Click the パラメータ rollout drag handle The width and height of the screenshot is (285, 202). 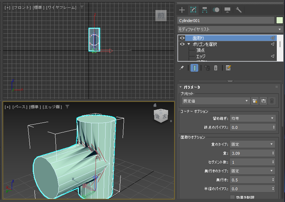(276, 87)
